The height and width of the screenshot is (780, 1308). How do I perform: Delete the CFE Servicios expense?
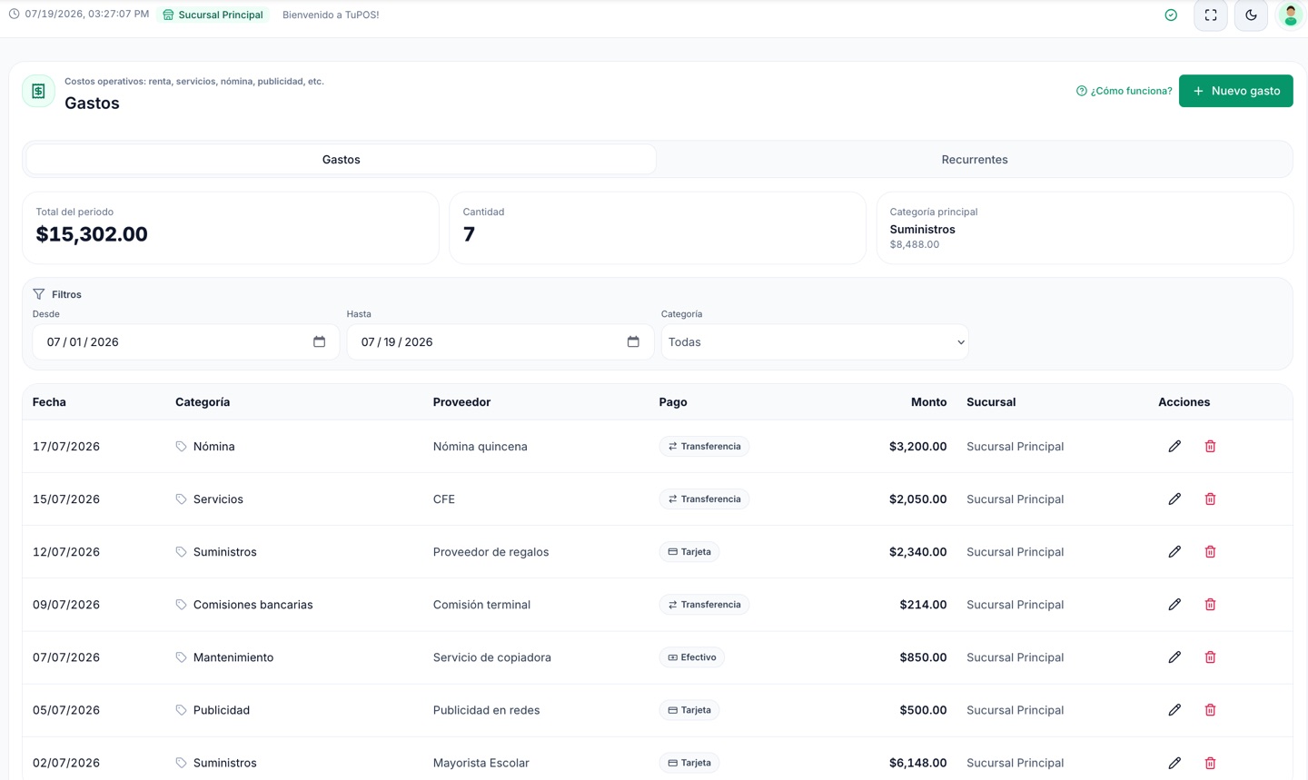coord(1210,499)
